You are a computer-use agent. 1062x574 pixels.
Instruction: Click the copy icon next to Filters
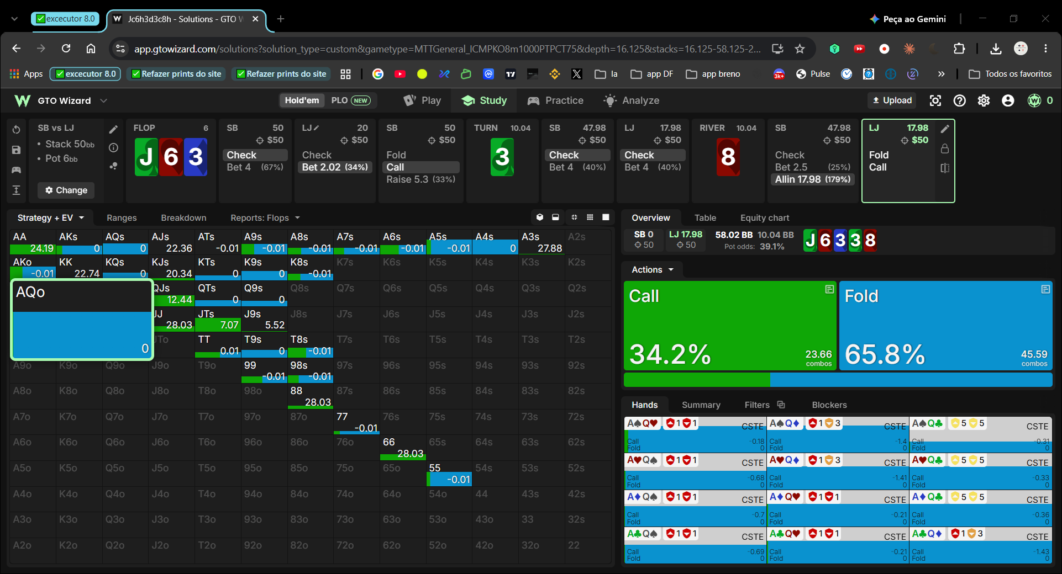coord(781,405)
